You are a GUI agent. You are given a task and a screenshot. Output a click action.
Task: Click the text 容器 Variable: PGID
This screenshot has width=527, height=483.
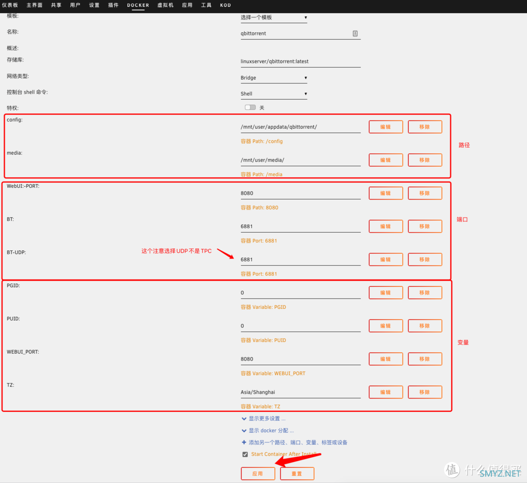263,307
